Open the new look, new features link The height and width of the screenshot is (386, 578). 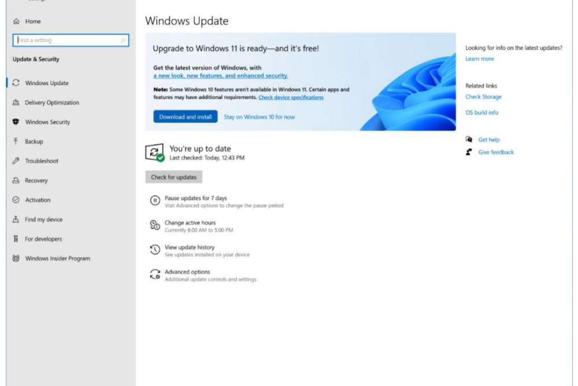[x=221, y=76]
